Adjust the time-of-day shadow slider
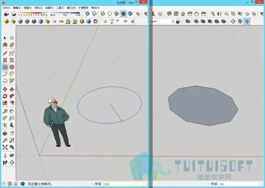 tap(65, 13)
